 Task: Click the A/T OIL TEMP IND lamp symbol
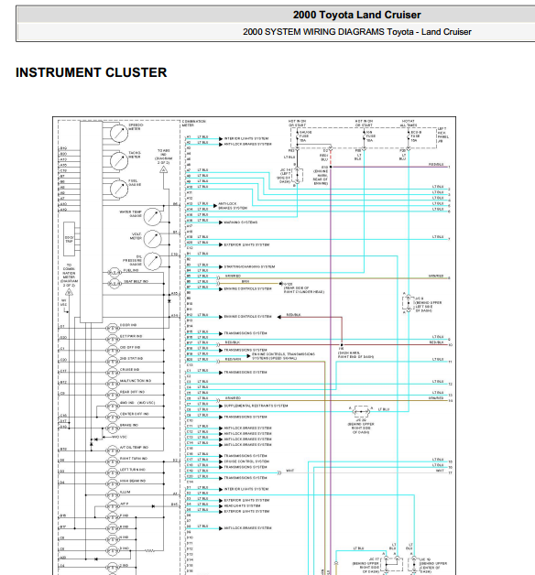coord(113,450)
